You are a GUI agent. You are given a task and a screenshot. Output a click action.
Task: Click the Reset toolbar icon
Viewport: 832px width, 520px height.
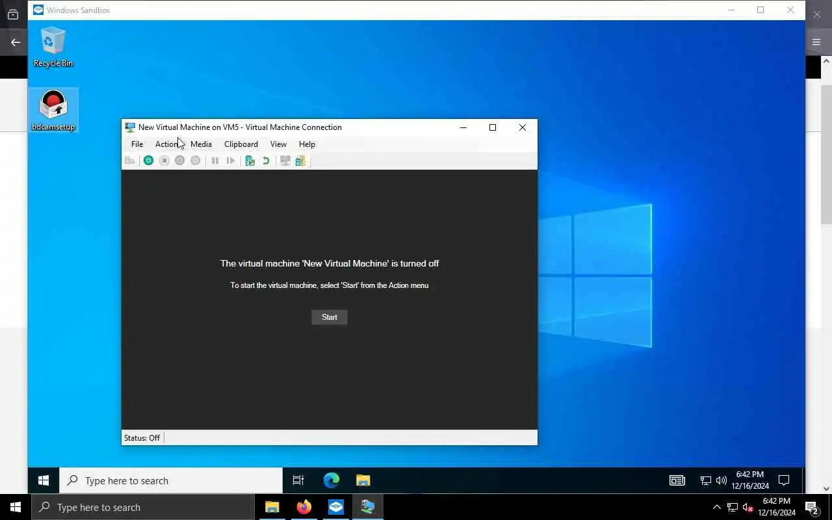click(x=231, y=161)
